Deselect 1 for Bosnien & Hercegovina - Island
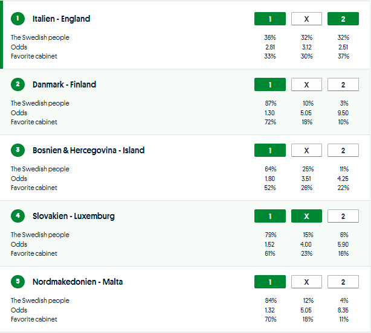 point(270,150)
